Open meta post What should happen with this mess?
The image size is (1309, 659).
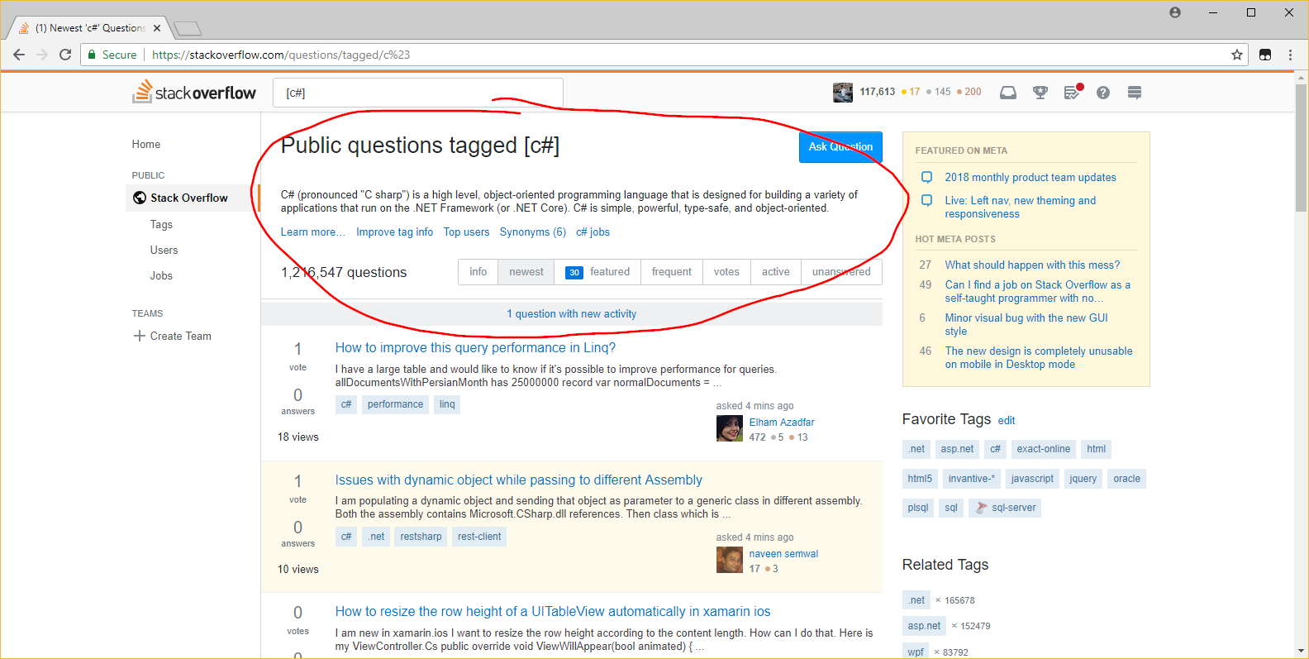[x=1032, y=265]
